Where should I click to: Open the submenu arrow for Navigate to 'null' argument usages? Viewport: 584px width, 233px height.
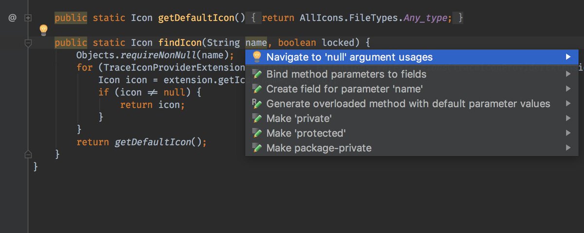pyautogui.click(x=568, y=57)
